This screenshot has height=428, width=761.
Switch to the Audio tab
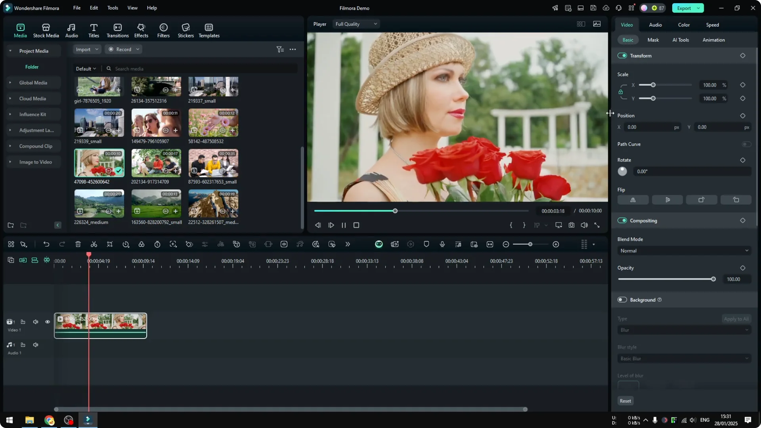point(655,25)
